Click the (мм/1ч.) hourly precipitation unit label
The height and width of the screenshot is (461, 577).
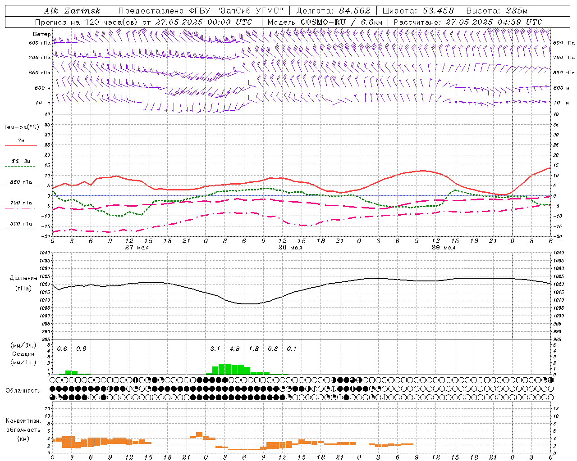click(x=23, y=362)
